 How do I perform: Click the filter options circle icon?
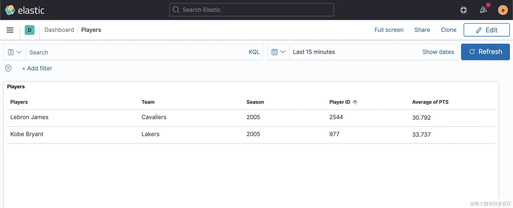[8, 68]
